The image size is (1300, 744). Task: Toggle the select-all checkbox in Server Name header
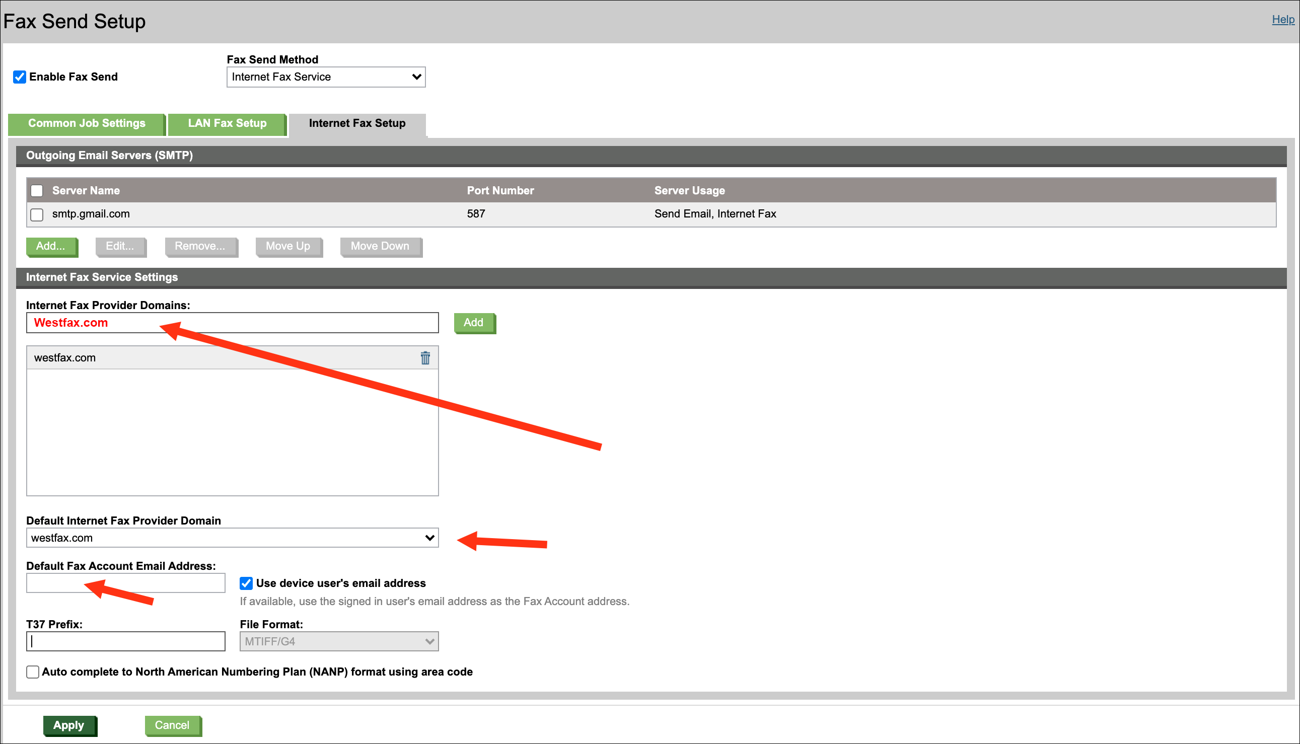coord(36,190)
